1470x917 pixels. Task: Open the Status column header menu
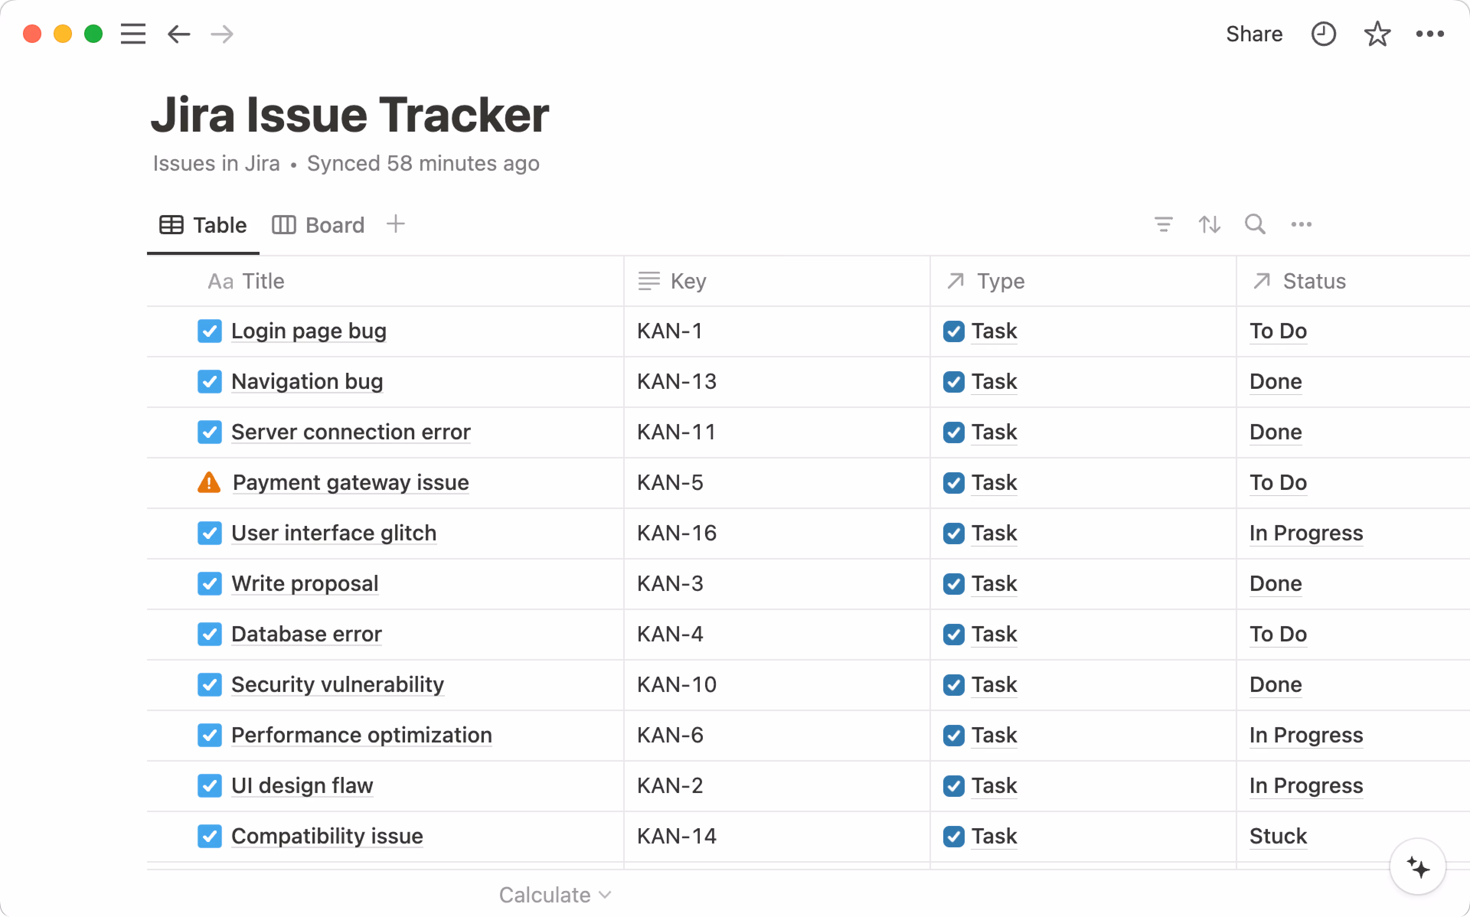tap(1313, 281)
